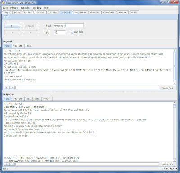The height and width of the screenshot is (173, 180).
Task: Switch to the scanner tab
Action: pyautogui.click(x=40, y=13)
